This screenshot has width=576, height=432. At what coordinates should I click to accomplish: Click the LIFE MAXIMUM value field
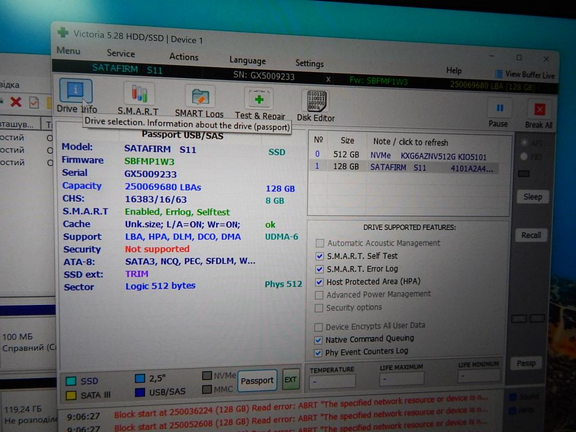pos(402,379)
